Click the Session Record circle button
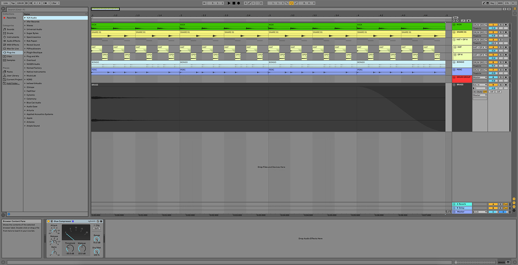The height and width of the screenshot is (265, 518). tap(261, 3)
